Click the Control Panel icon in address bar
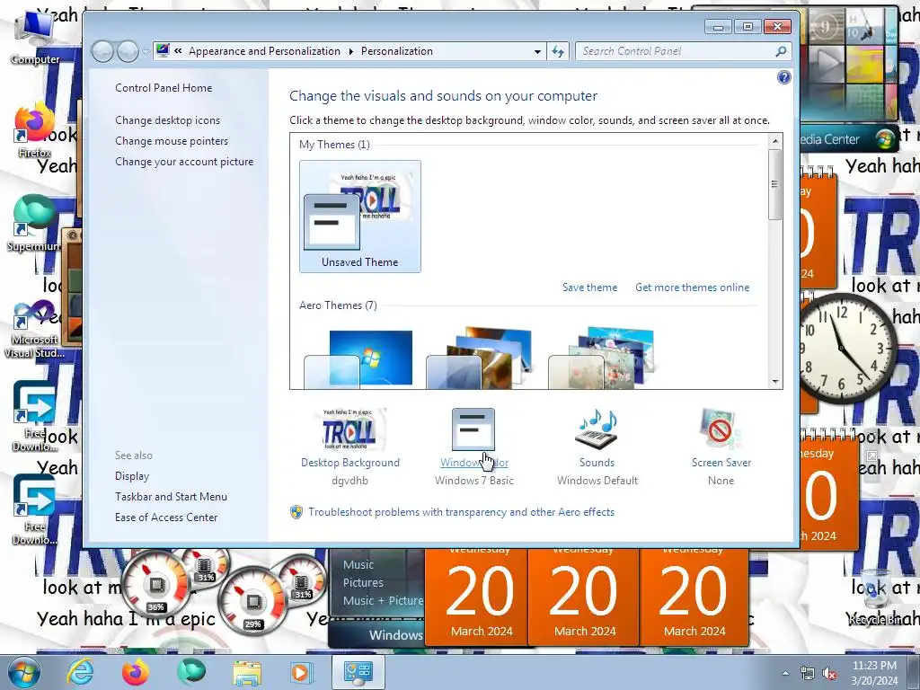Screen dimensions: 920x690 point(163,50)
